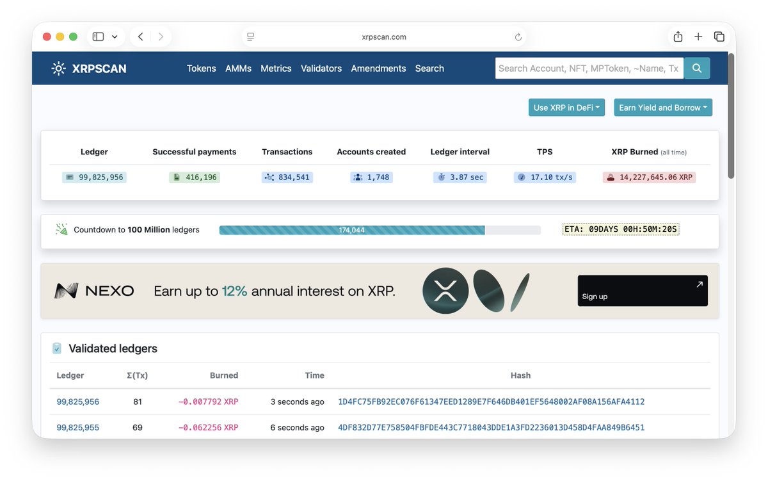Switch to the Validators section

321,68
